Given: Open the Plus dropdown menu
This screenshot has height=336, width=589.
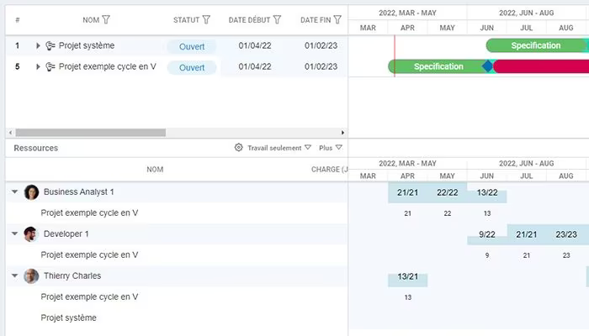Looking at the screenshot, I should pos(331,148).
